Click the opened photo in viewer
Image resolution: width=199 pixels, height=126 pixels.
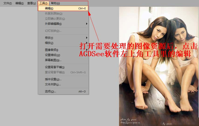(x=159, y=66)
